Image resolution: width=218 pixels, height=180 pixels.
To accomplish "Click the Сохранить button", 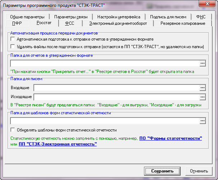I will pyautogui.click(x=162, y=171).
